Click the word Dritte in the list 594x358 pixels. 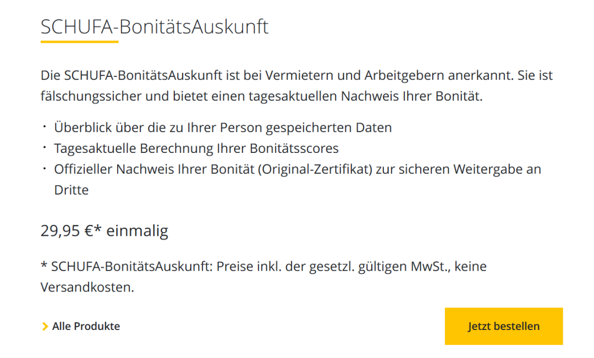pos(71,190)
